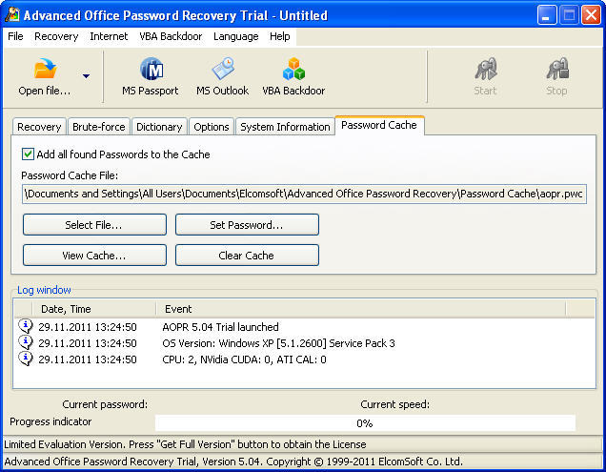Close the Advanced Office Password Recovery window
This screenshot has height=472, width=606.
[x=592, y=15]
